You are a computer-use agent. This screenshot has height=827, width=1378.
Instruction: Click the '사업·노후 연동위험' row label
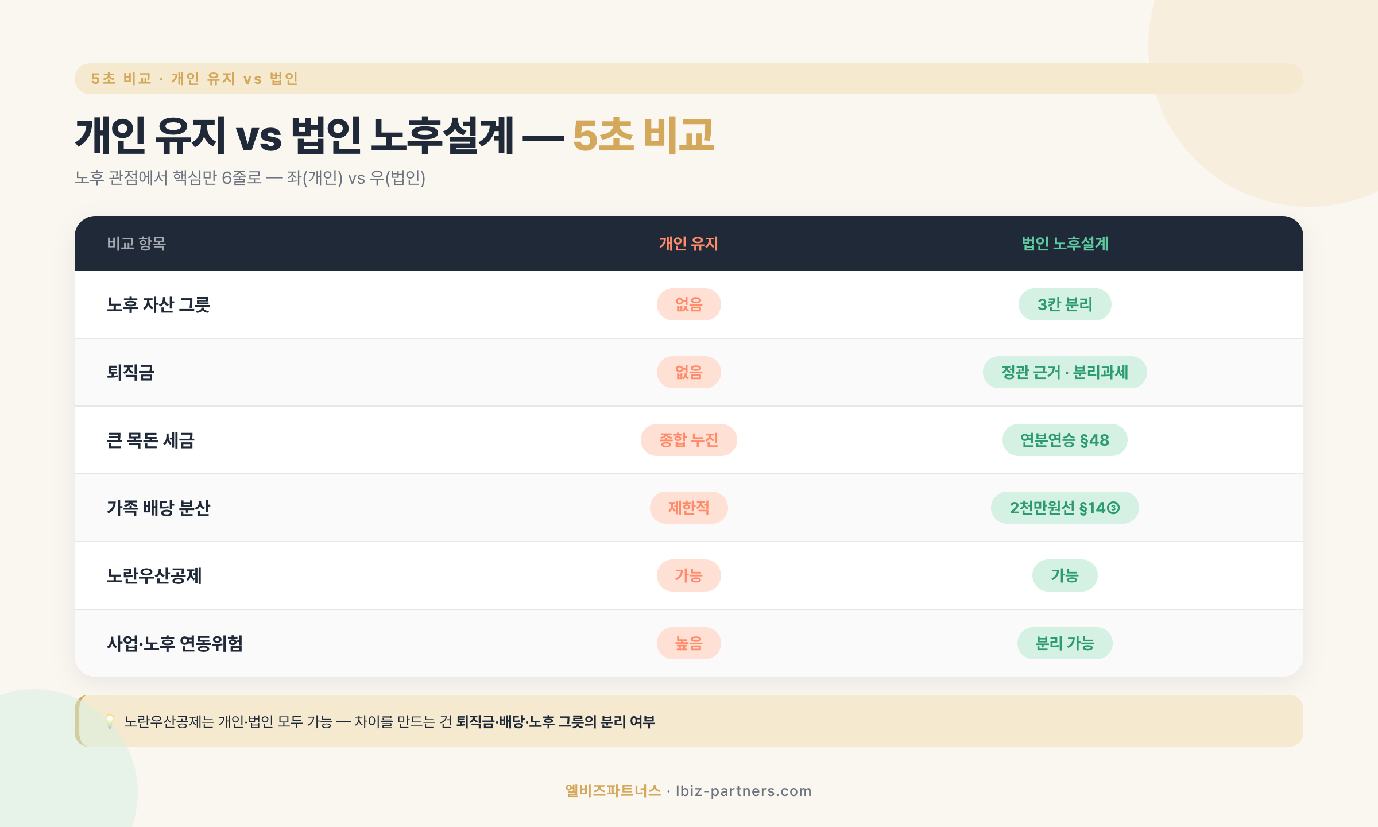click(x=175, y=643)
